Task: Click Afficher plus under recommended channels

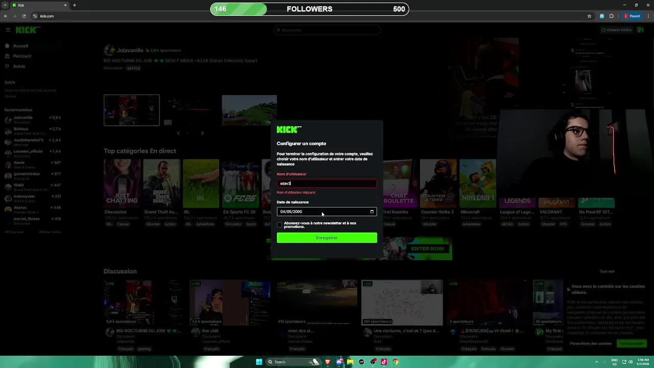Action: tap(14, 232)
